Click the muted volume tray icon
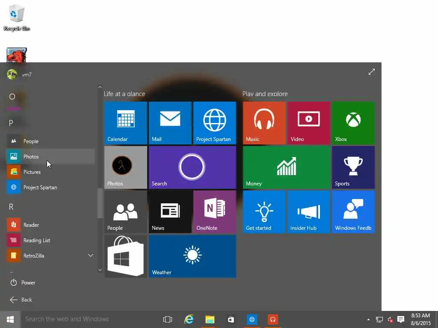The width and height of the screenshot is (438, 328). 390,319
